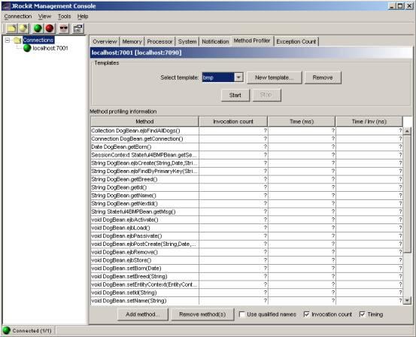
Task: Open the Select template dropdown
Action: (x=238, y=77)
